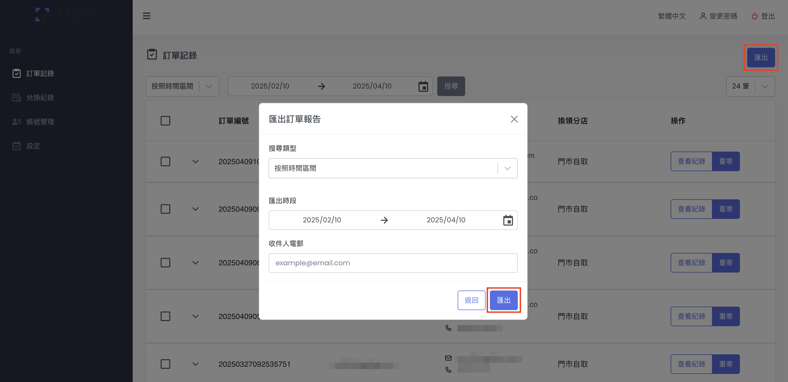Click 返回 button in dialog
The image size is (788, 382).
coord(471,300)
